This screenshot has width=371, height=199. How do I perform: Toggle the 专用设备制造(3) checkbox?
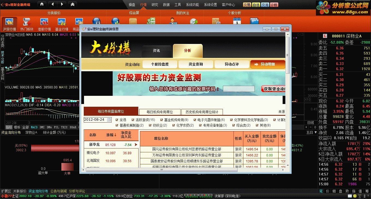point(200,125)
